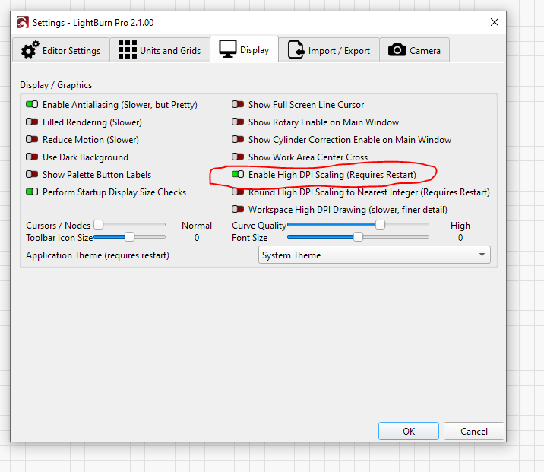Click the Toolbar Icon Size slider handle
This screenshot has height=472, width=544.
pos(129,237)
